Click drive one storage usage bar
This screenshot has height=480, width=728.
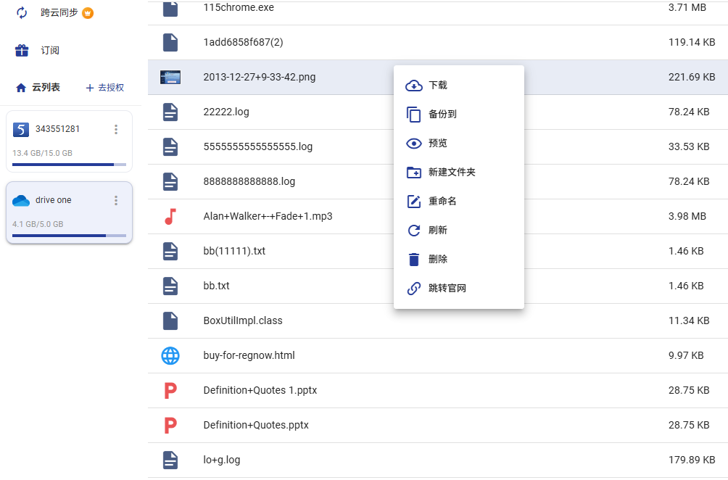pos(69,236)
